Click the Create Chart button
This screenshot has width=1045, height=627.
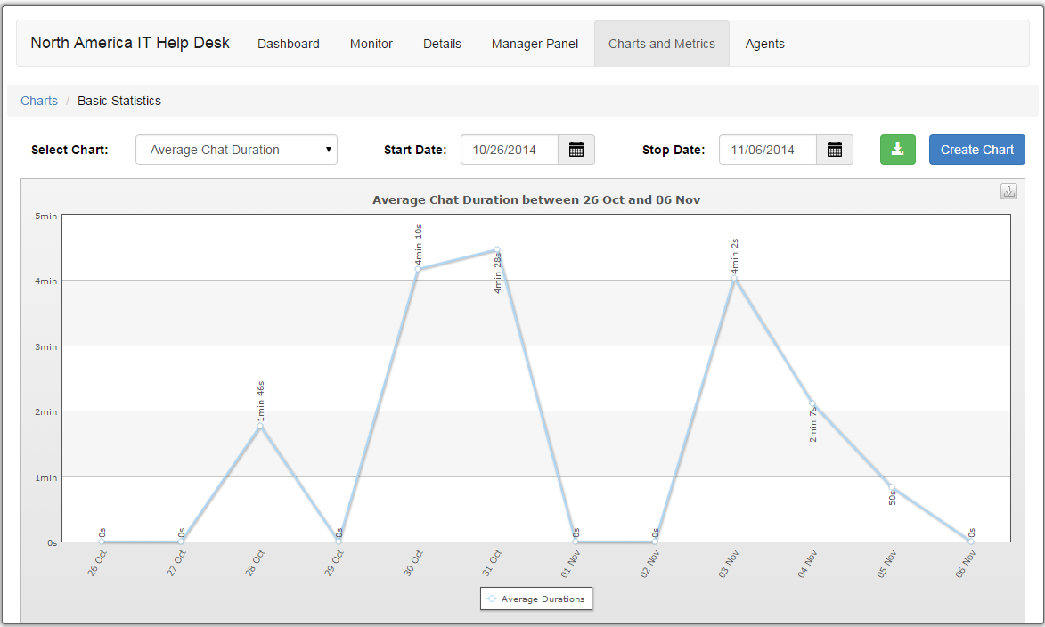coord(977,150)
